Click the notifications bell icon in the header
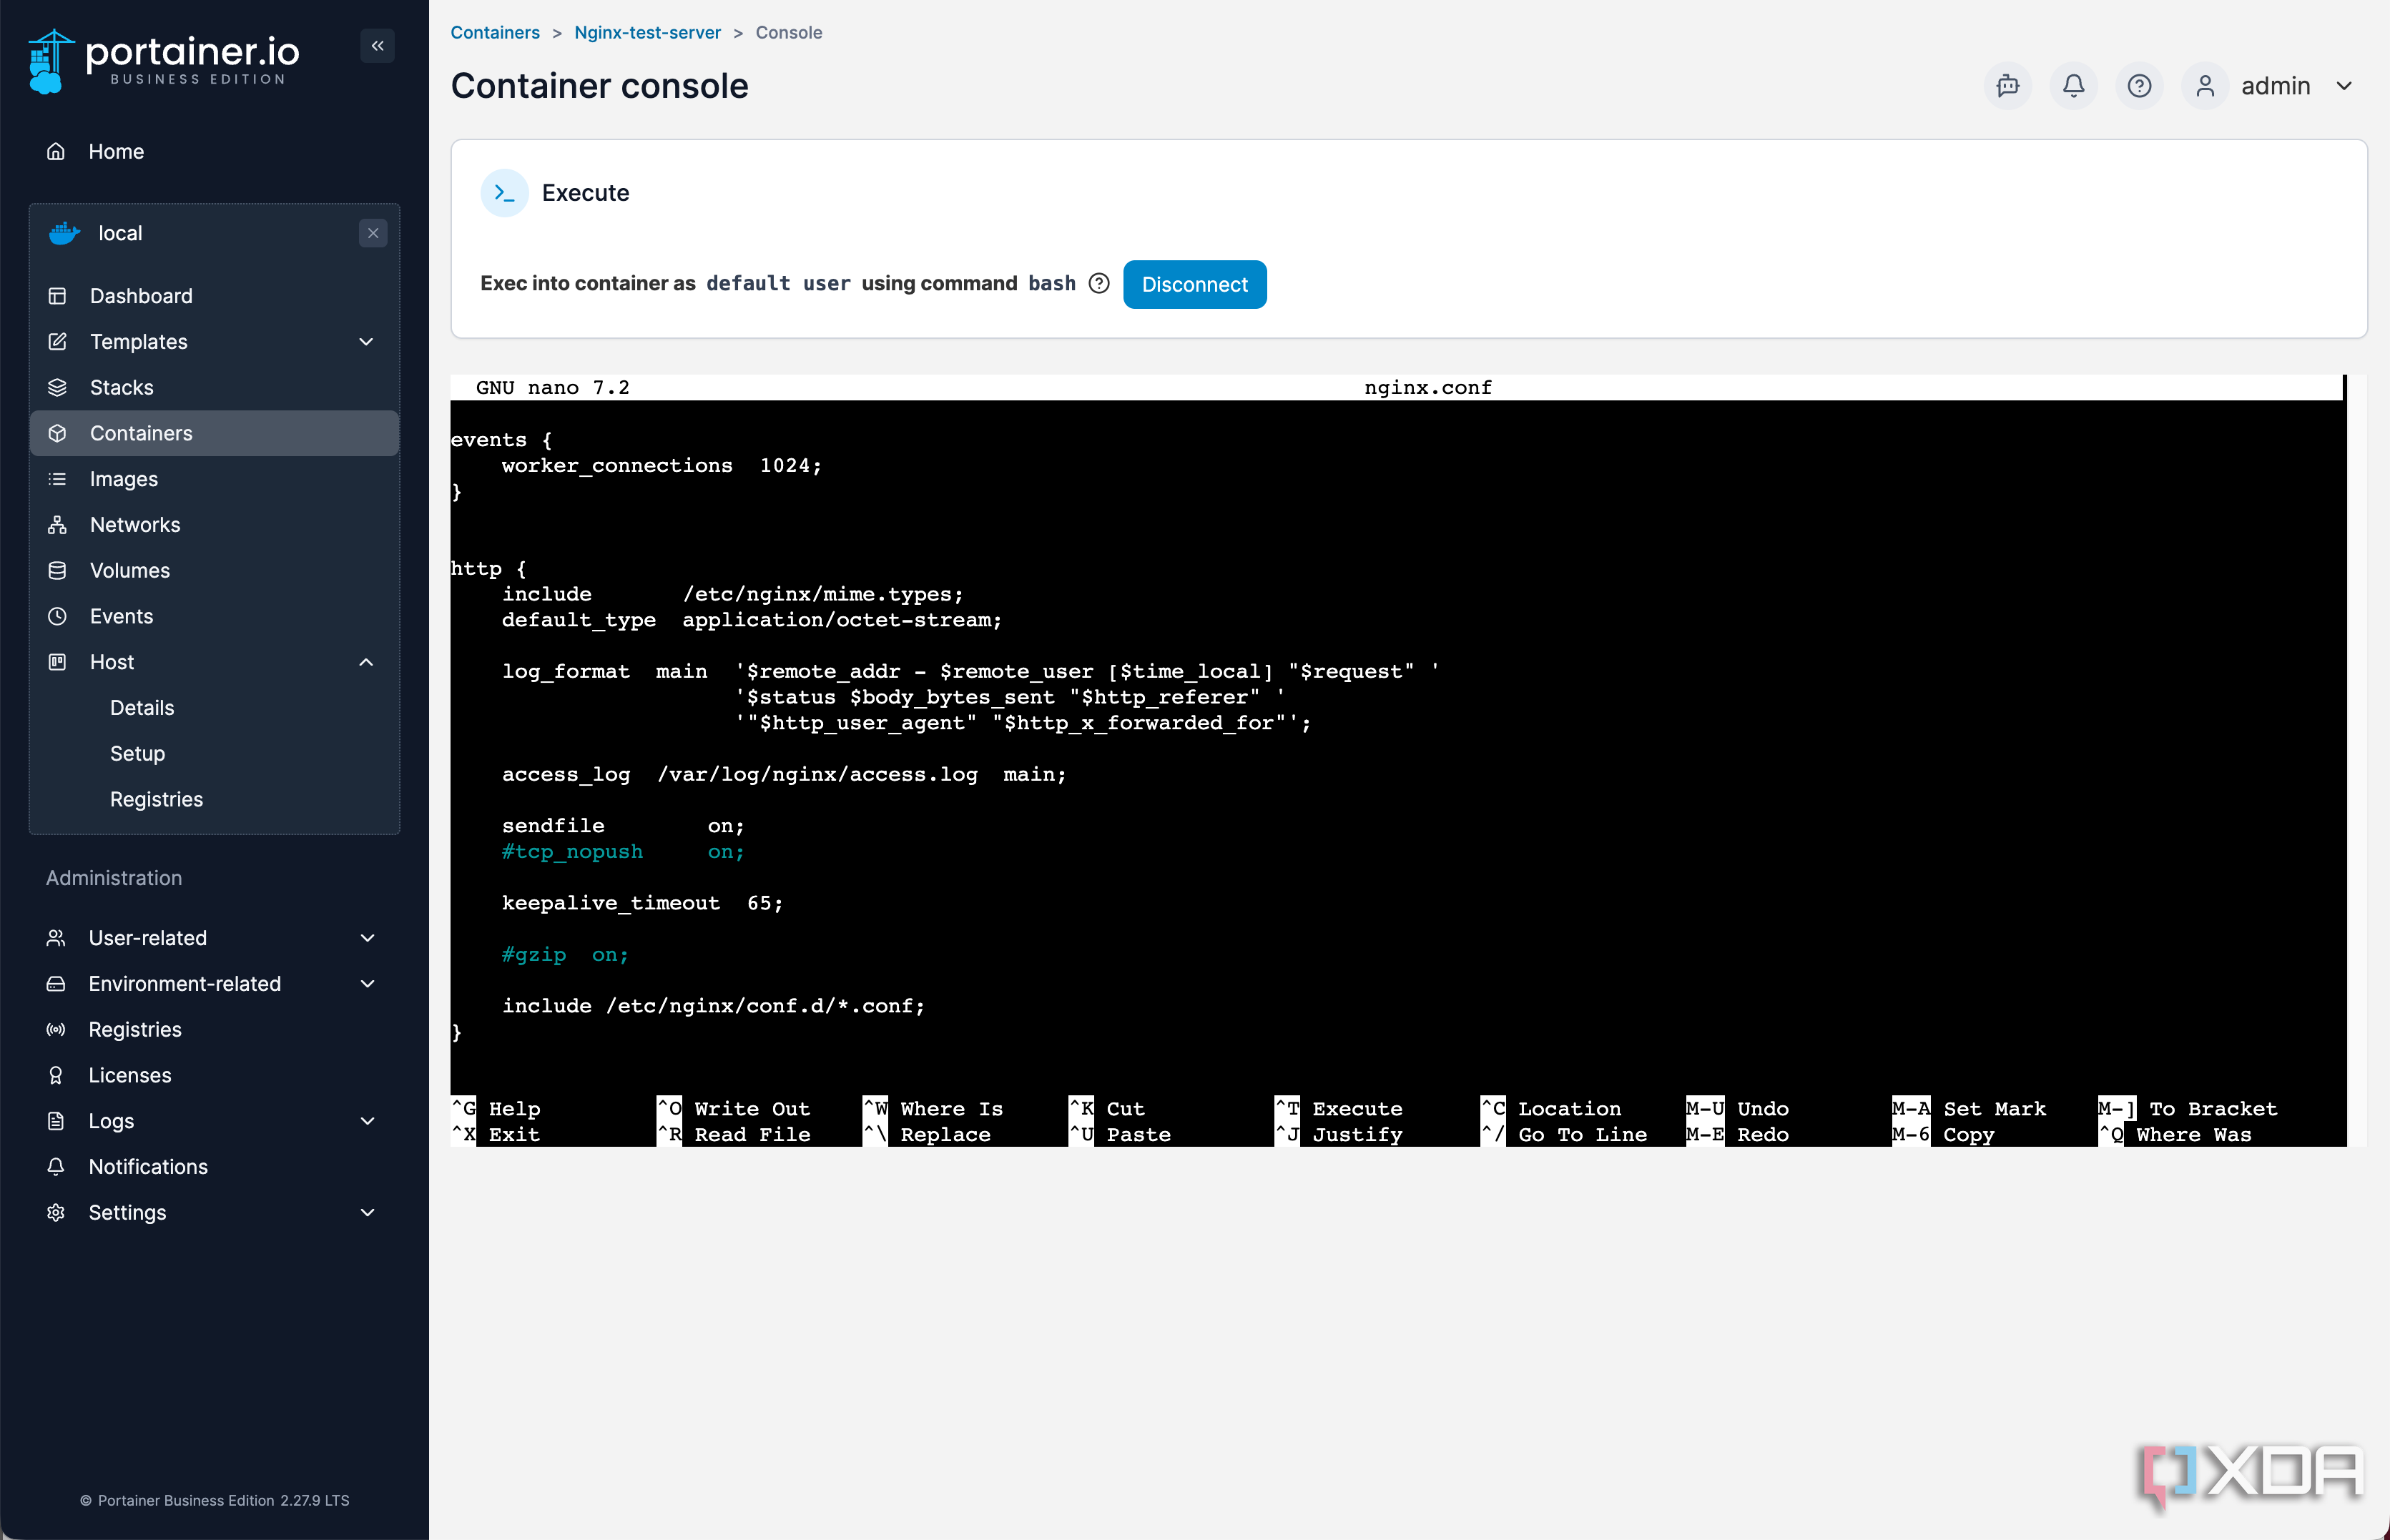Viewport: 2390px width, 1540px height. coord(2073,86)
